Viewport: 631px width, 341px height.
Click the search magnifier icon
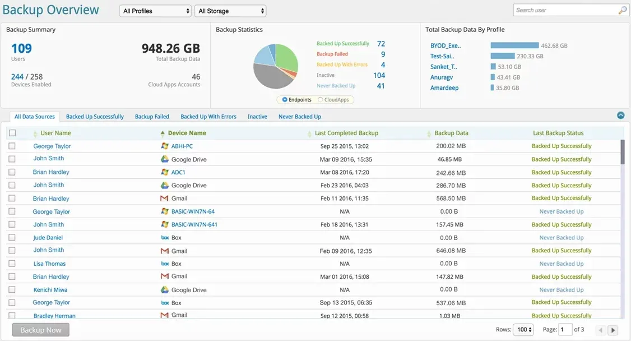click(622, 11)
